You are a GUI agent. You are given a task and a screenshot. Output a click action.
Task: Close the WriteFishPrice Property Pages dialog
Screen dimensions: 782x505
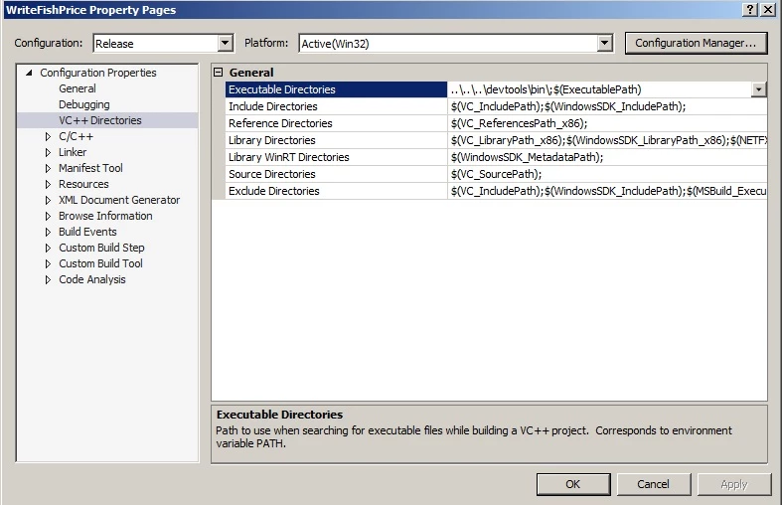tap(768, 10)
